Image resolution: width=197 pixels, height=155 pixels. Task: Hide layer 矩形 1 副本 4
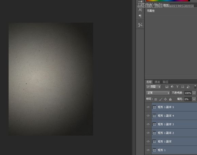148,116
